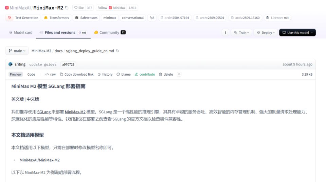The height and width of the screenshot is (182, 326).
Task: Click the contribute button
Action: pyautogui.click(x=145, y=74)
